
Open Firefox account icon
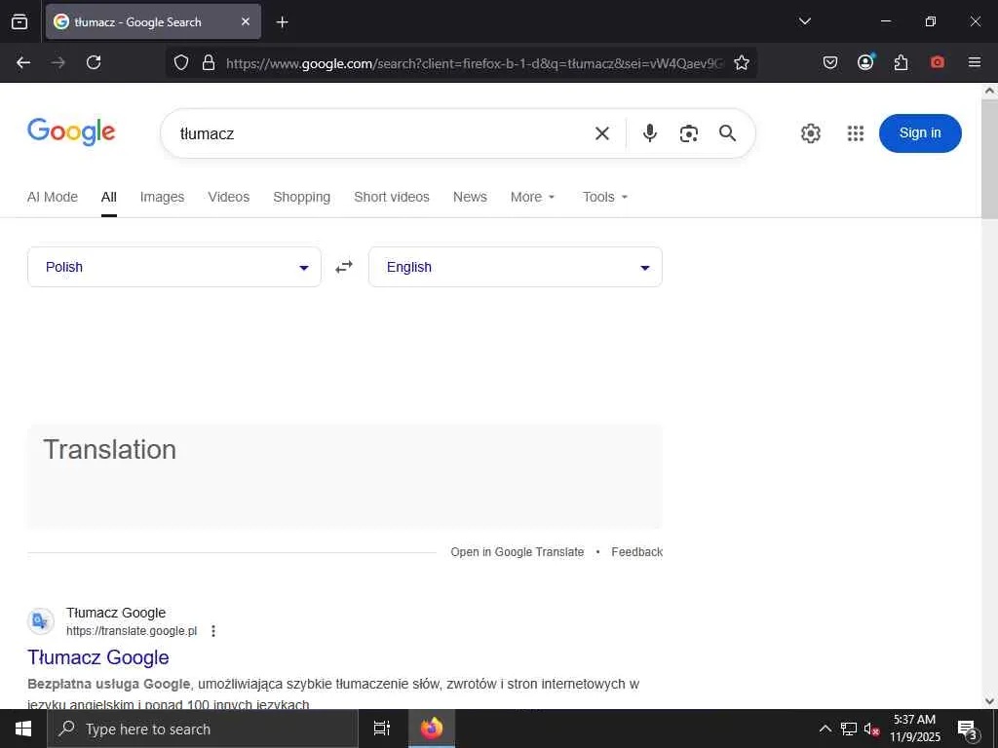[865, 61]
